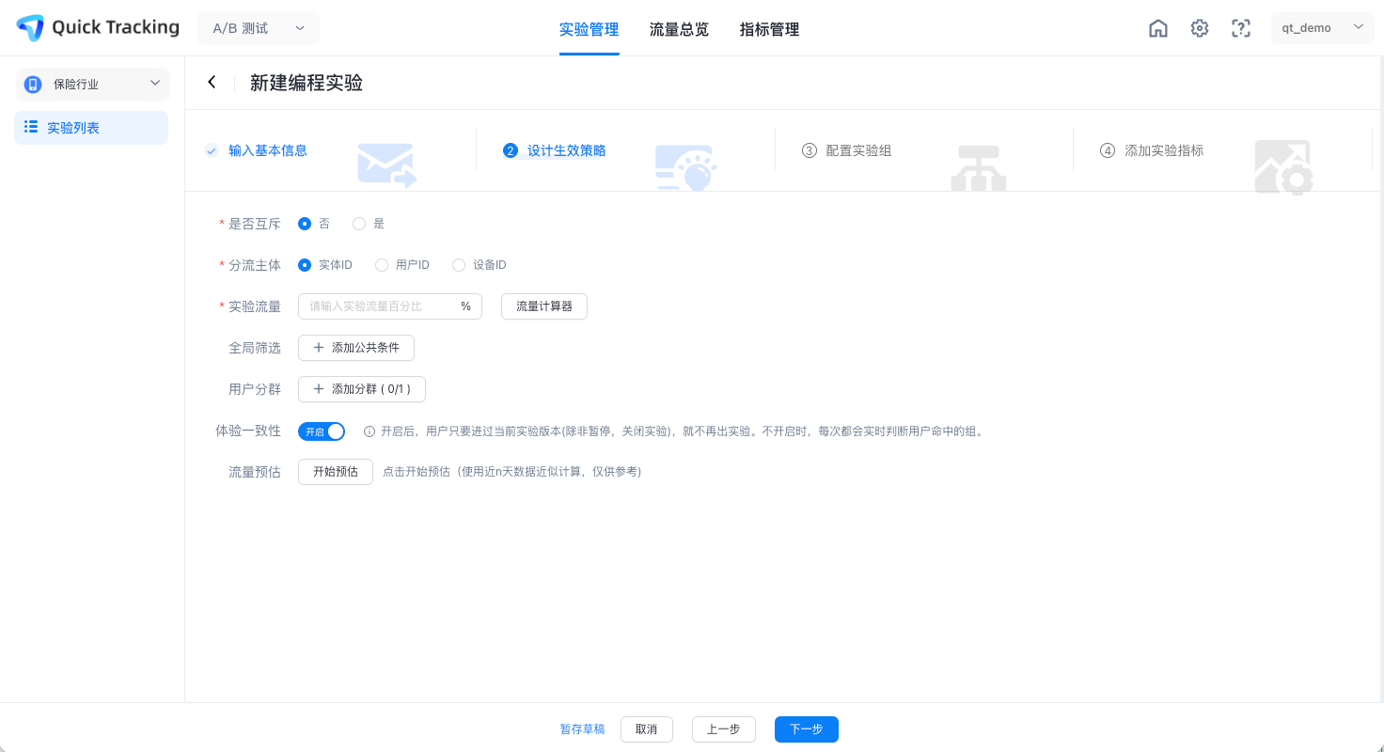Viewport: 1384px width, 752px height.
Task: Open the home icon in header
Action: 1158,28
